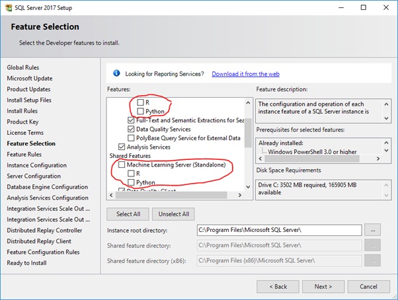Viewport: 398px width, 300px height.
Task: Click the Cancel button
Action: coord(368,287)
